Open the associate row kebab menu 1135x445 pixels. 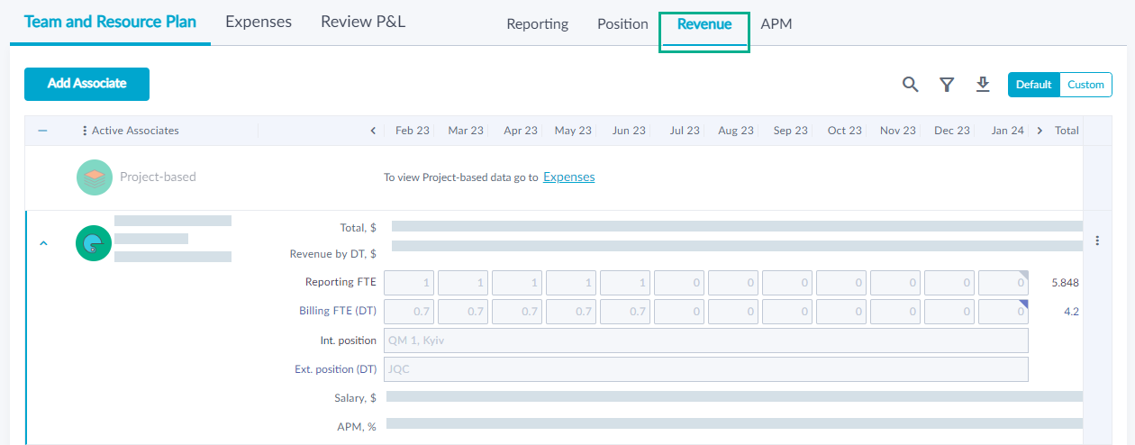tap(1097, 241)
